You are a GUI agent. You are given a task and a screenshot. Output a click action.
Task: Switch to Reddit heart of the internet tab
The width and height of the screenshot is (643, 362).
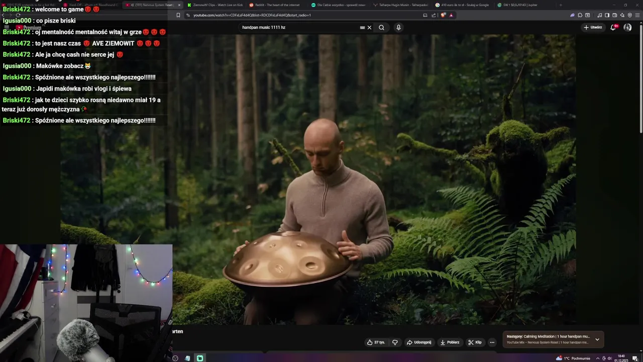[276, 5]
